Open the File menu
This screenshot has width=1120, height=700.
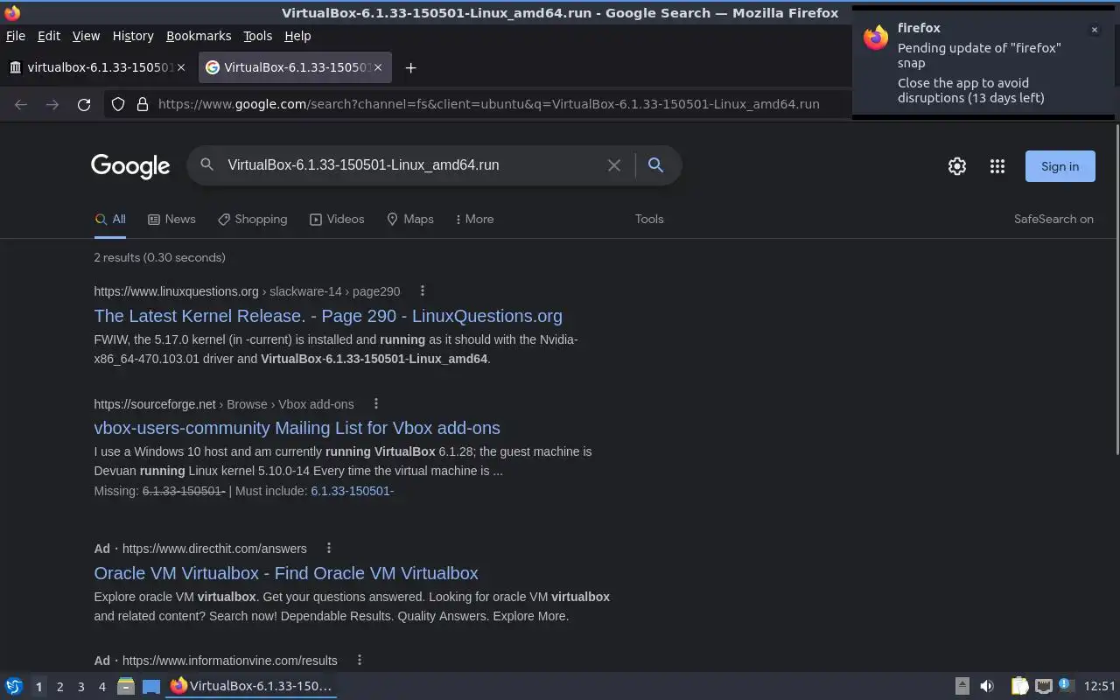[16, 36]
